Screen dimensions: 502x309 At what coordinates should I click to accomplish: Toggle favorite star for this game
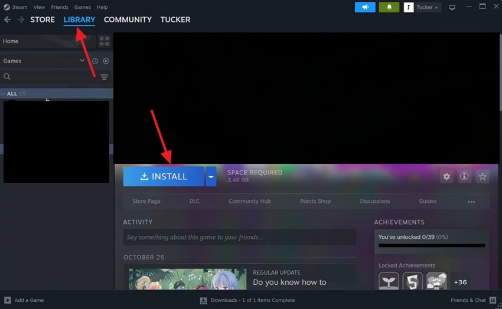pyautogui.click(x=483, y=176)
